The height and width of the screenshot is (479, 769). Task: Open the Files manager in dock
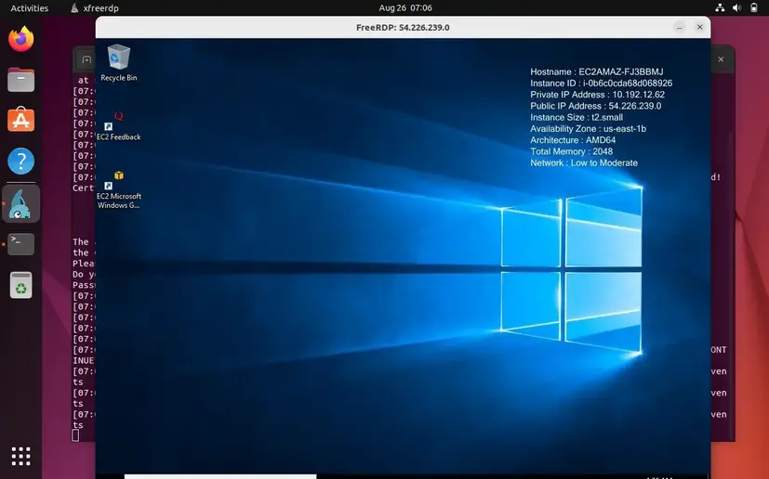click(20, 80)
